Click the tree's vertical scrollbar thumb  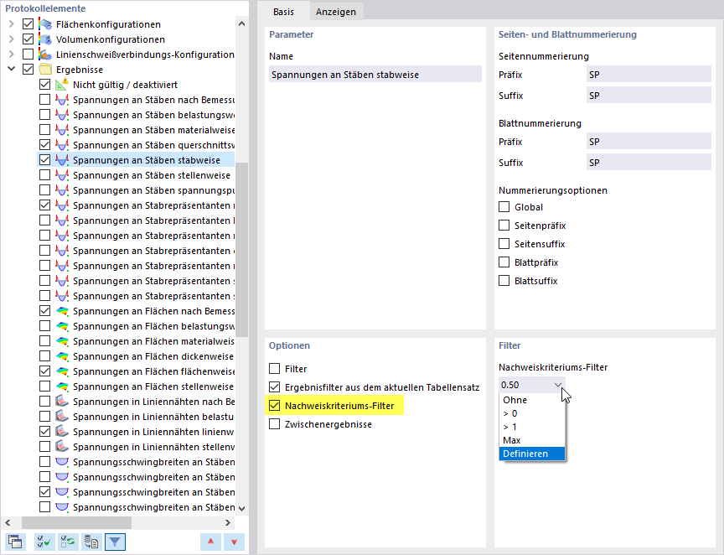click(241, 250)
